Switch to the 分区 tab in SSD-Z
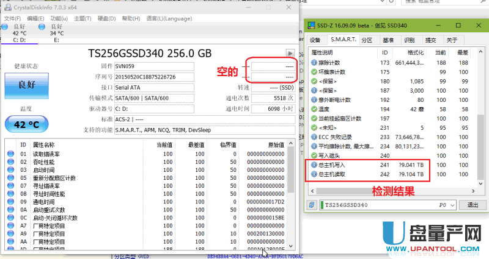 [366, 40]
